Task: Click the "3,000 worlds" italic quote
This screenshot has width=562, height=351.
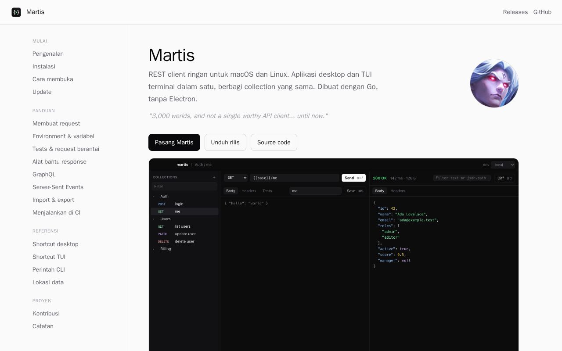Action: click(238, 116)
